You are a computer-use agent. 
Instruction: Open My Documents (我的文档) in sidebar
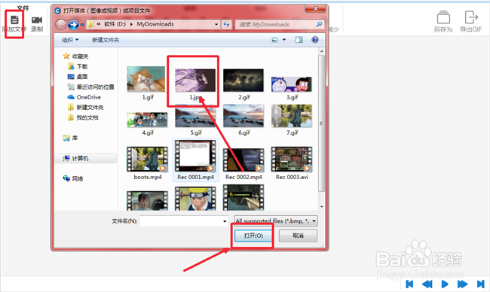coord(83,117)
